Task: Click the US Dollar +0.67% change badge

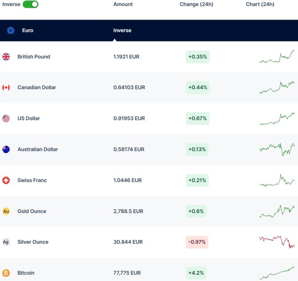Action: click(197, 118)
